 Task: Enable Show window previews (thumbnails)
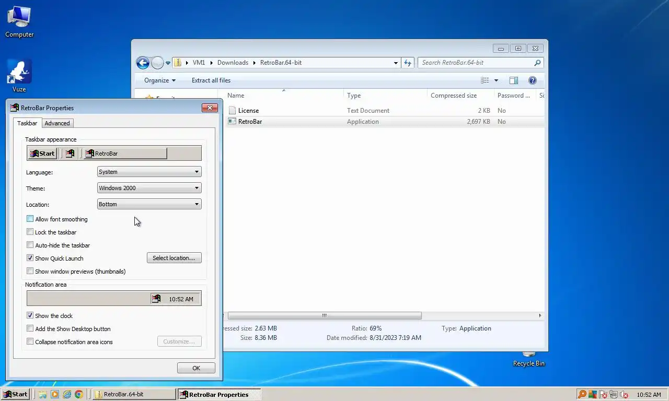tap(30, 271)
